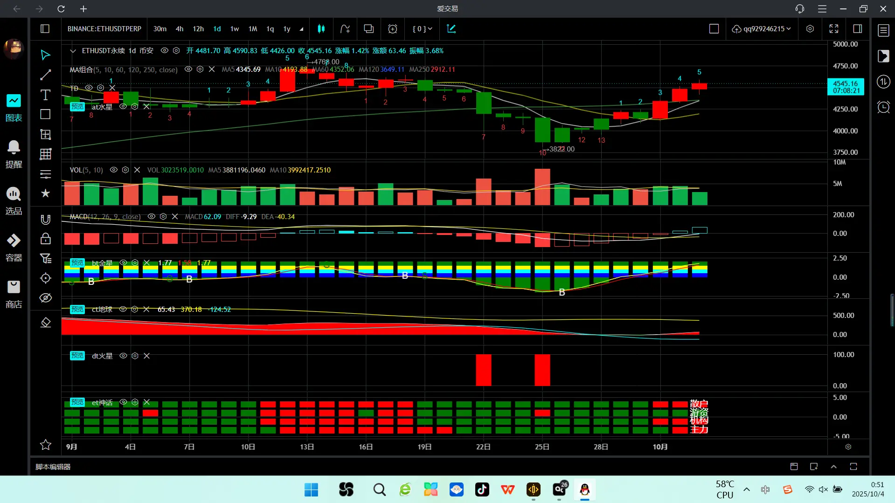Open the crosshair target tool

point(45,278)
